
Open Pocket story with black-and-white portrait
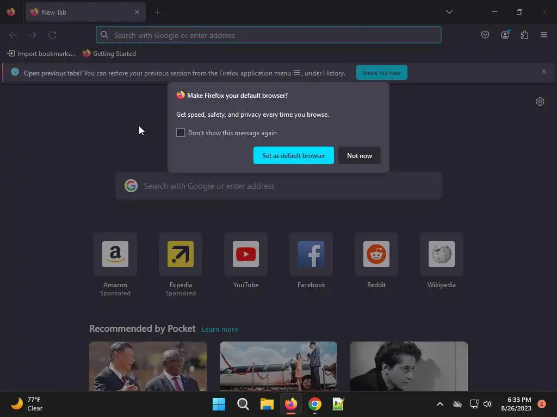click(409, 366)
